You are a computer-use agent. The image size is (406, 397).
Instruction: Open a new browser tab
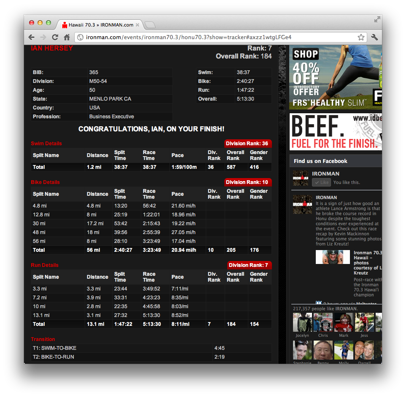(x=150, y=25)
